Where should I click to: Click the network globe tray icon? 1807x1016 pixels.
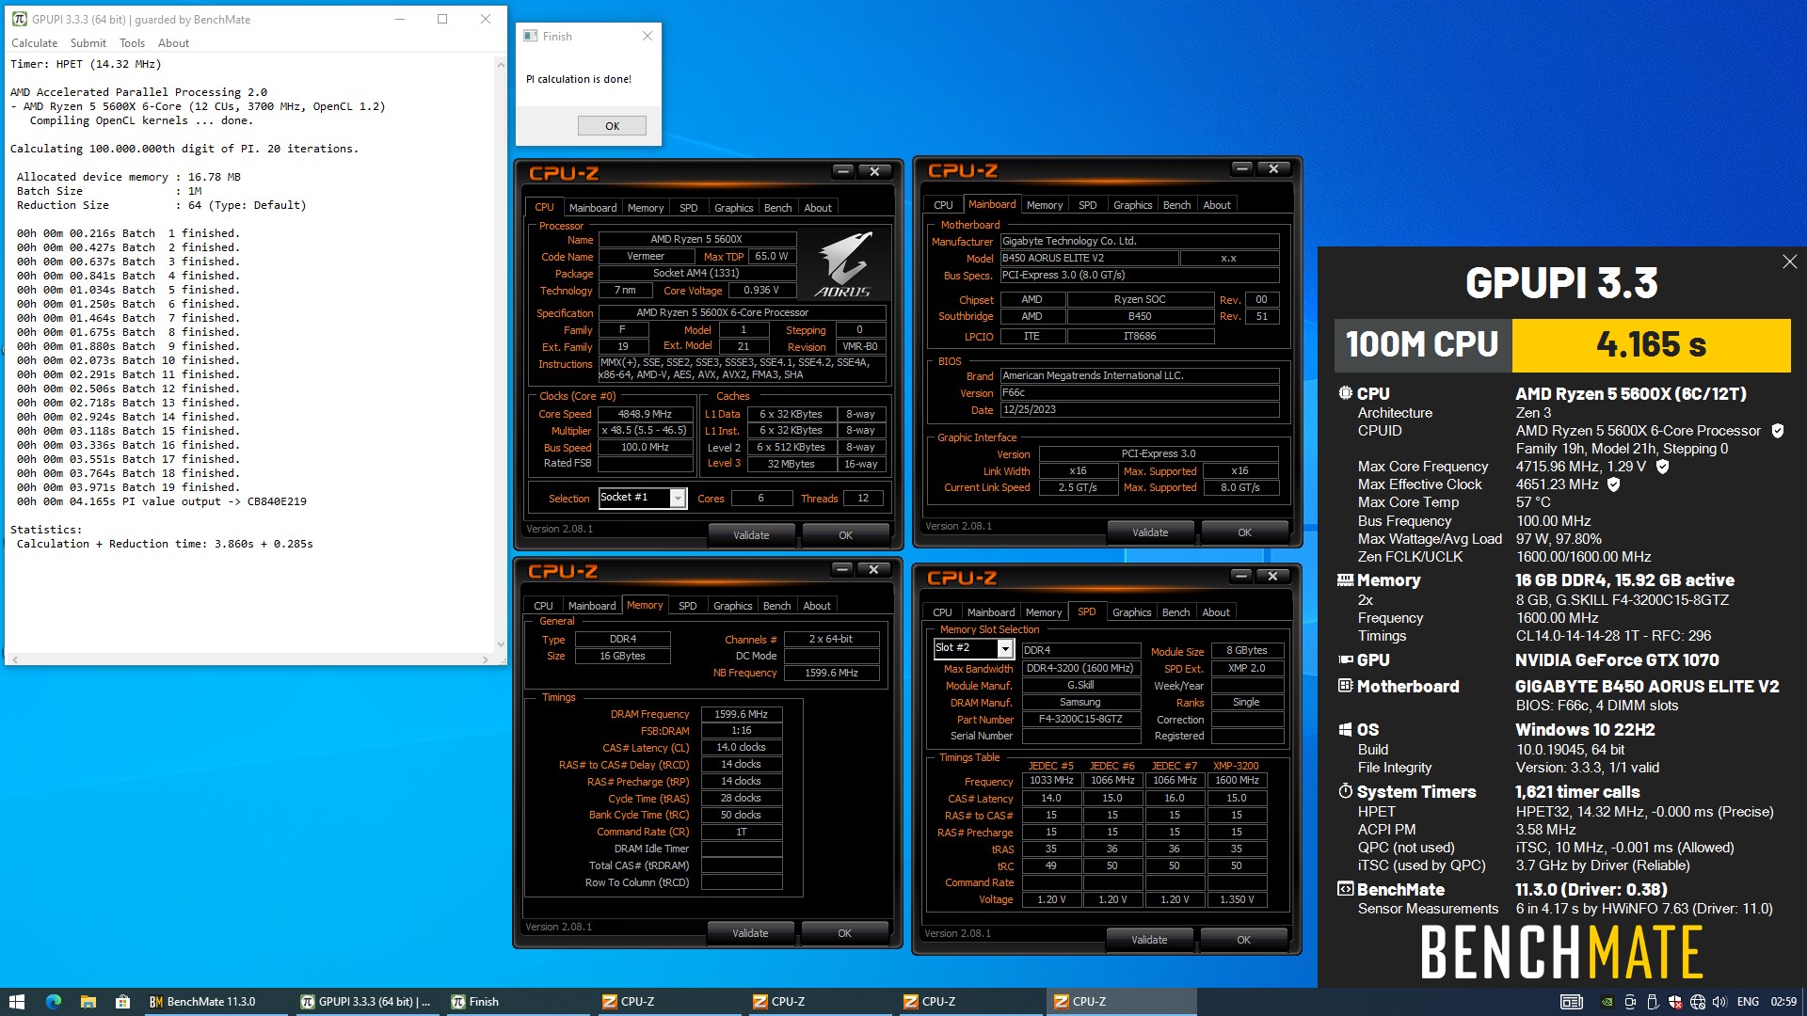(x=1698, y=1002)
